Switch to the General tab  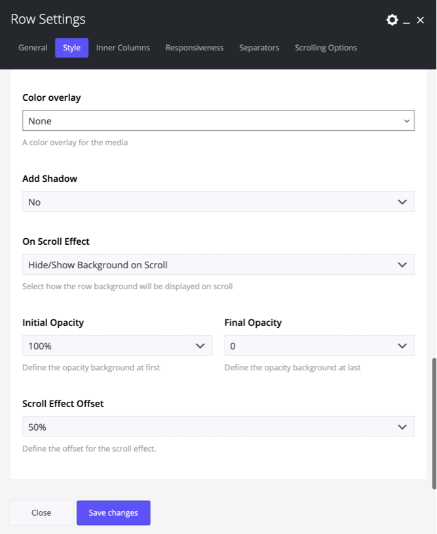[x=33, y=47]
